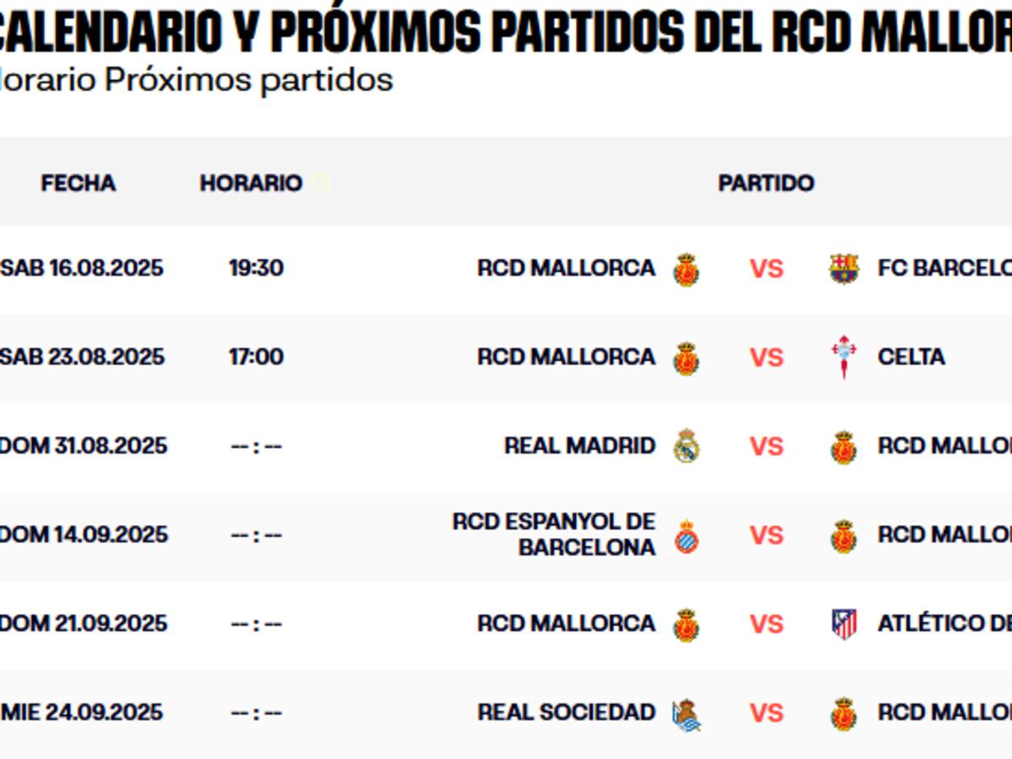Click the Real Sociedad crest
Image resolution: width=1012 pixels, height=759 pixels.
coord(686,714)
